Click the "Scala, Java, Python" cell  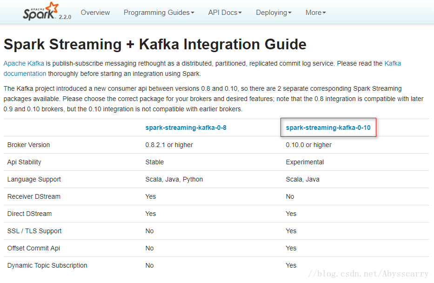coord(174,180)
